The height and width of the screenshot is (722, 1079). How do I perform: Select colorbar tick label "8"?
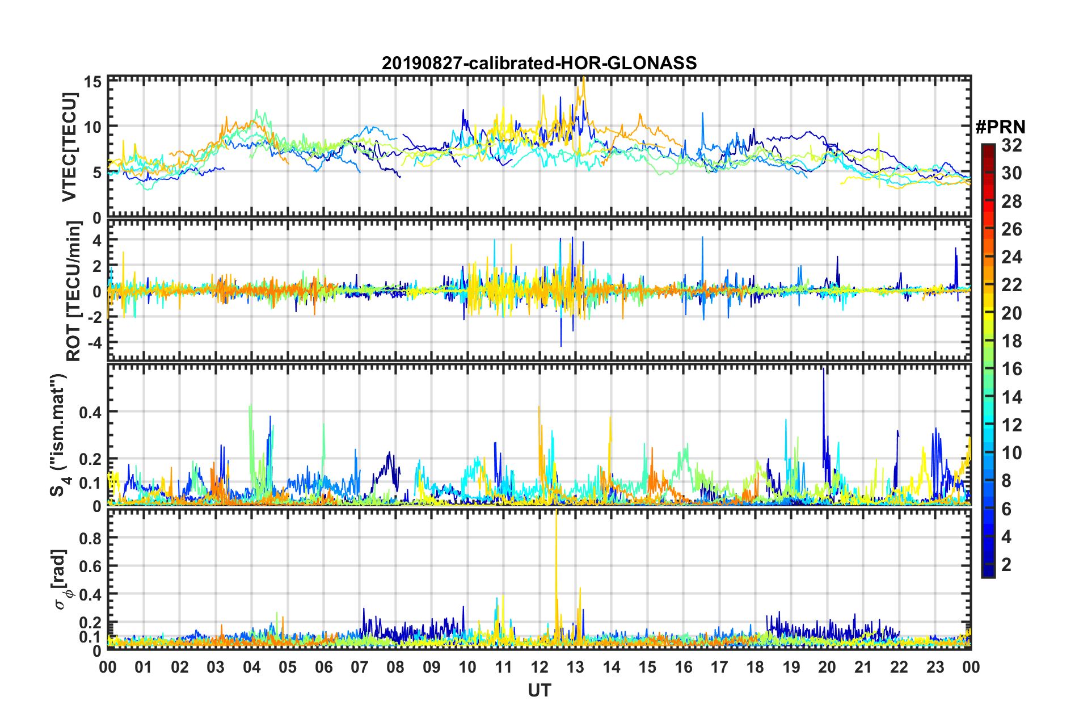tap(1007, 481)
